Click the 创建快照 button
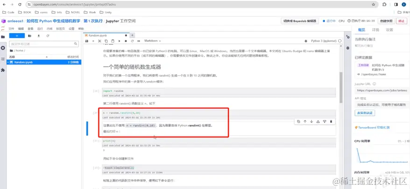 point(386,21)
